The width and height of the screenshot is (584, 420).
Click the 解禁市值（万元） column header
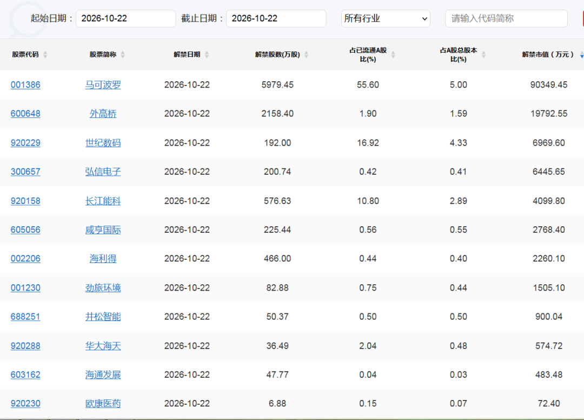click(548, 55)
